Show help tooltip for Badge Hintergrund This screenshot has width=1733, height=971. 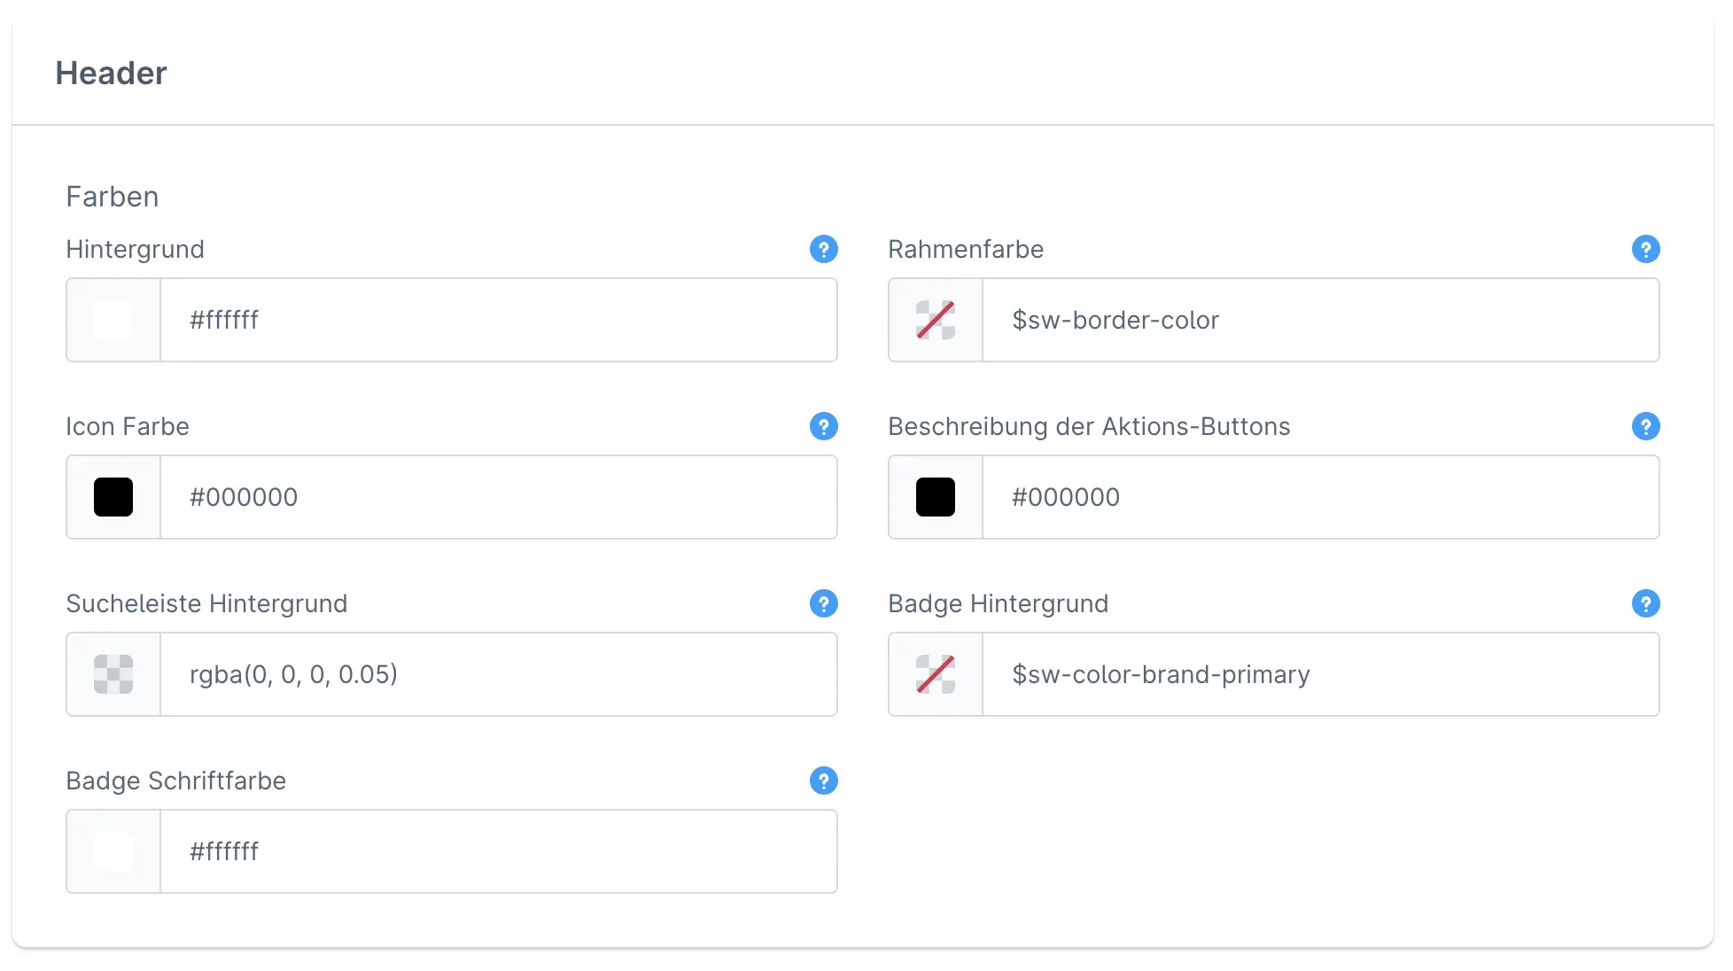1645,603
